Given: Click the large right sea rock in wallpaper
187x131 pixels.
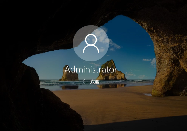Looking at the screenshot, I should [111, 71].
